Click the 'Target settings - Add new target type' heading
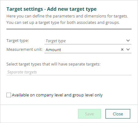138x123 pixels. point(52,9)
